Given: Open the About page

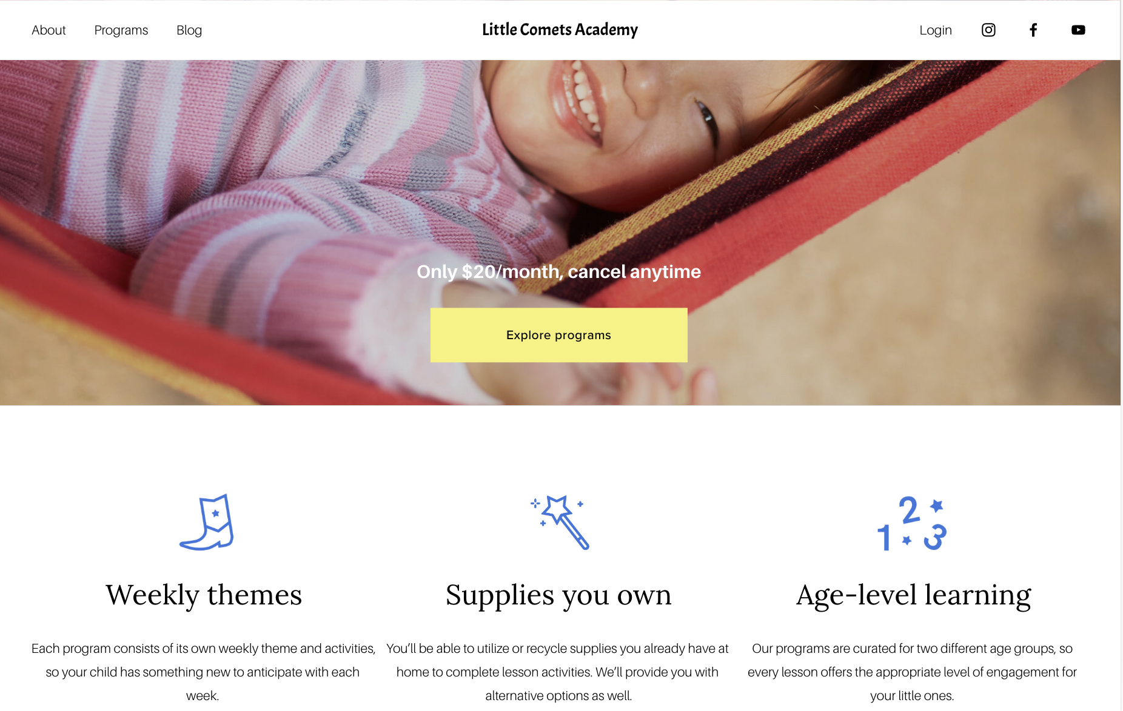Looking at the screenshot, I should point(49,30).
